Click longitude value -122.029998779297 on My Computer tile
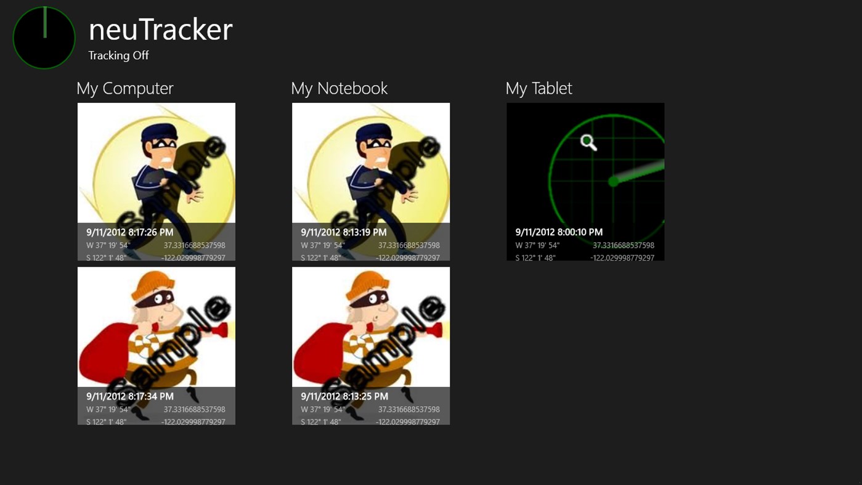This screenshot has width=862, height=485. click(193, 258)
